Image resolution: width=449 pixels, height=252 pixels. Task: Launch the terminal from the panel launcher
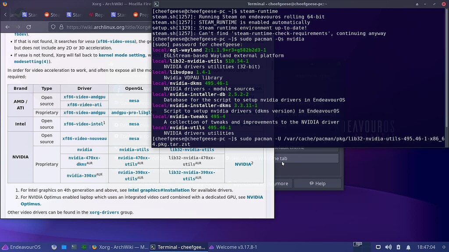[x=74, y=247]
